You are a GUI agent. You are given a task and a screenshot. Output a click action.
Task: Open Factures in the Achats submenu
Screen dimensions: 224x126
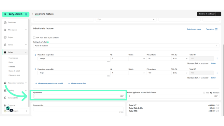[12, 66]
